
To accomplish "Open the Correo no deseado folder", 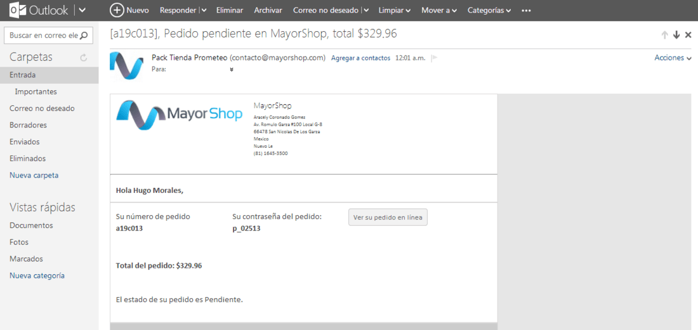I will [x=42, y=109].
